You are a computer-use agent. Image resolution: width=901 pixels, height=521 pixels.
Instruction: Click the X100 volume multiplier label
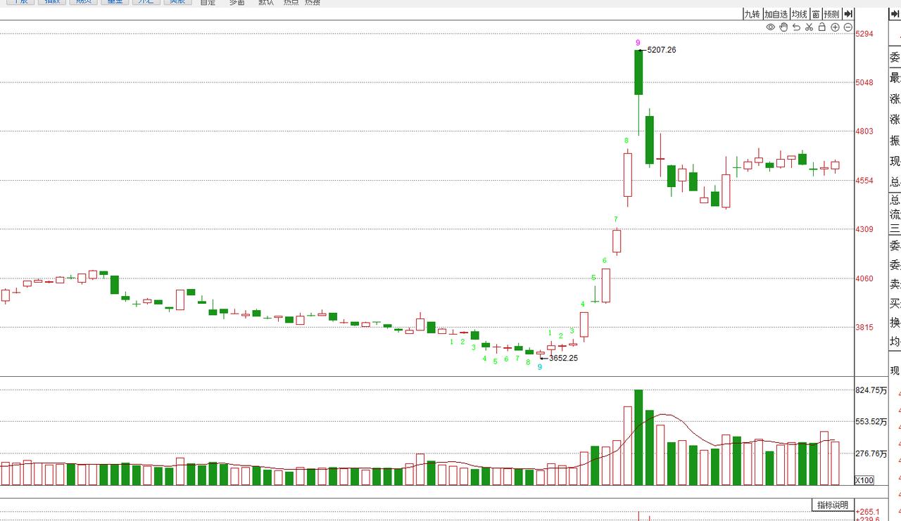point(864,480)
